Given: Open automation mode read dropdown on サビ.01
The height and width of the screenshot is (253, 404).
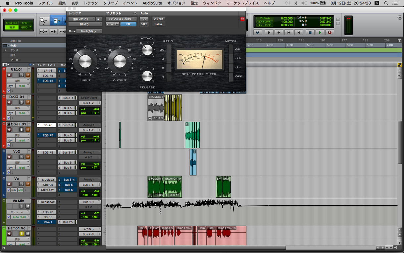Looking at the screenshot, I should 23,86.
